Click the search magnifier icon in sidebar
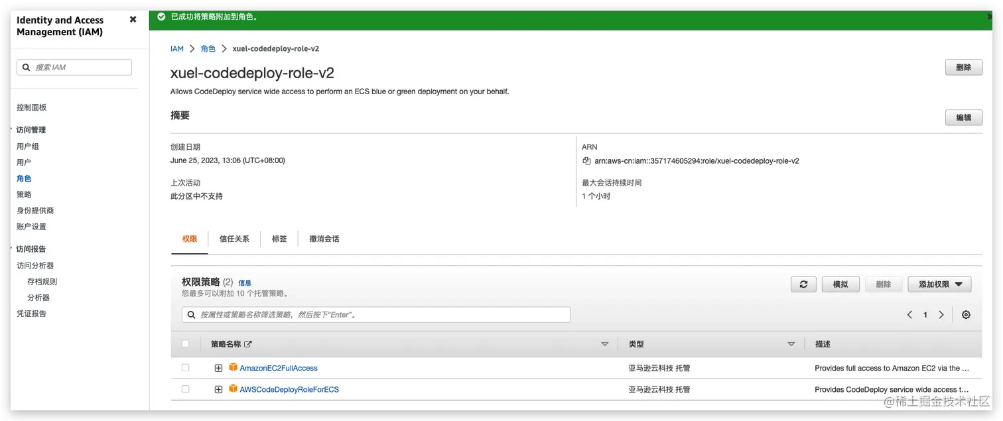The height and width of the screenshot is (421, 1003). click(27, 68)
